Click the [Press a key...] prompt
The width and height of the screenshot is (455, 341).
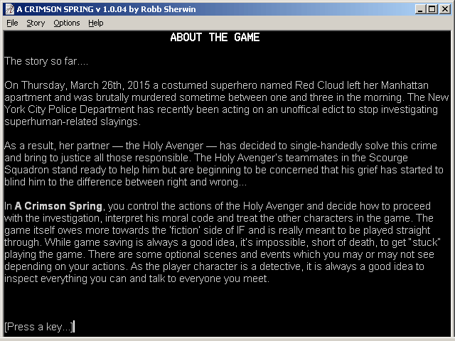click(37, 327)
